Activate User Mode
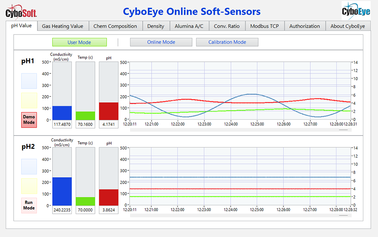Viewport: 378px width, 237px height. (x=79, y=42)
